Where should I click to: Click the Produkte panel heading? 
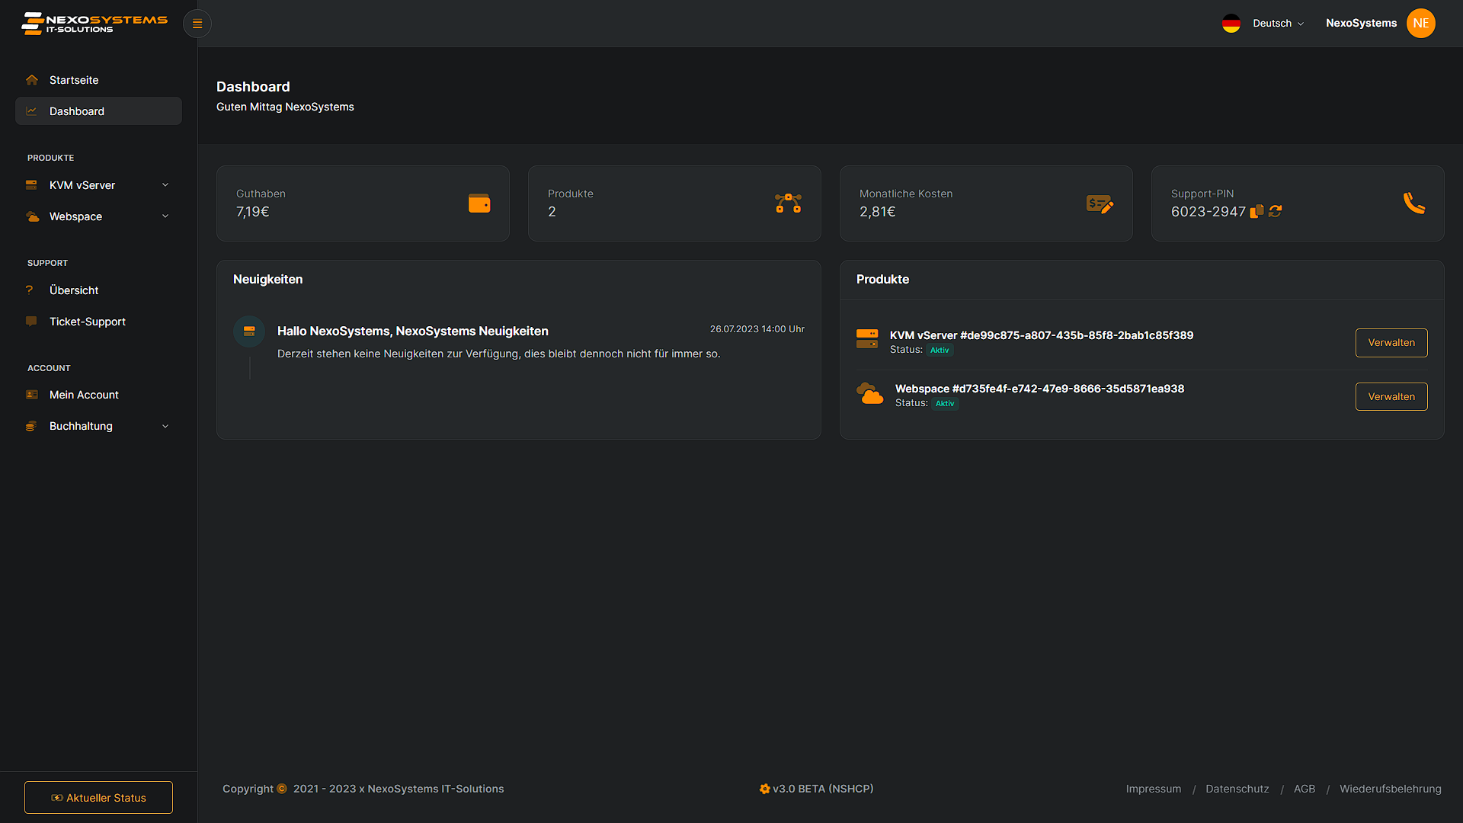(882, 280)
